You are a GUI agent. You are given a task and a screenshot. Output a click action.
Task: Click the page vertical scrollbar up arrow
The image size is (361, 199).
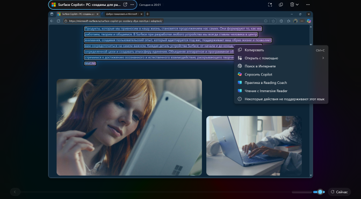(x=311, y=27)
